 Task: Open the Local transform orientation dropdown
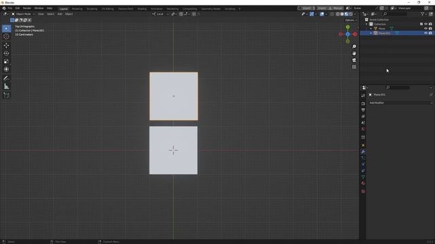point(160,14)
